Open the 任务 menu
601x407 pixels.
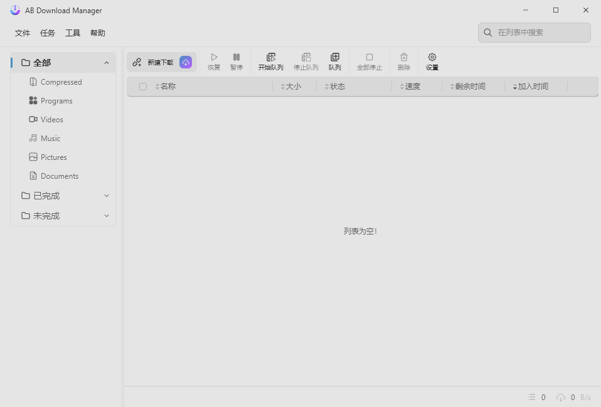[48, 33]
